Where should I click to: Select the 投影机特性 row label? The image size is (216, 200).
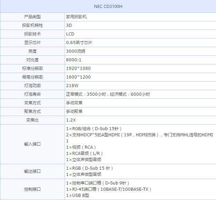pyautogui.click(x=33, y=25)
